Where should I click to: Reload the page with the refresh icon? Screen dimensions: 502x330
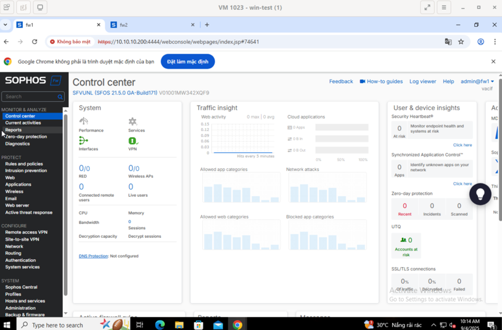(x=34, y=42)
